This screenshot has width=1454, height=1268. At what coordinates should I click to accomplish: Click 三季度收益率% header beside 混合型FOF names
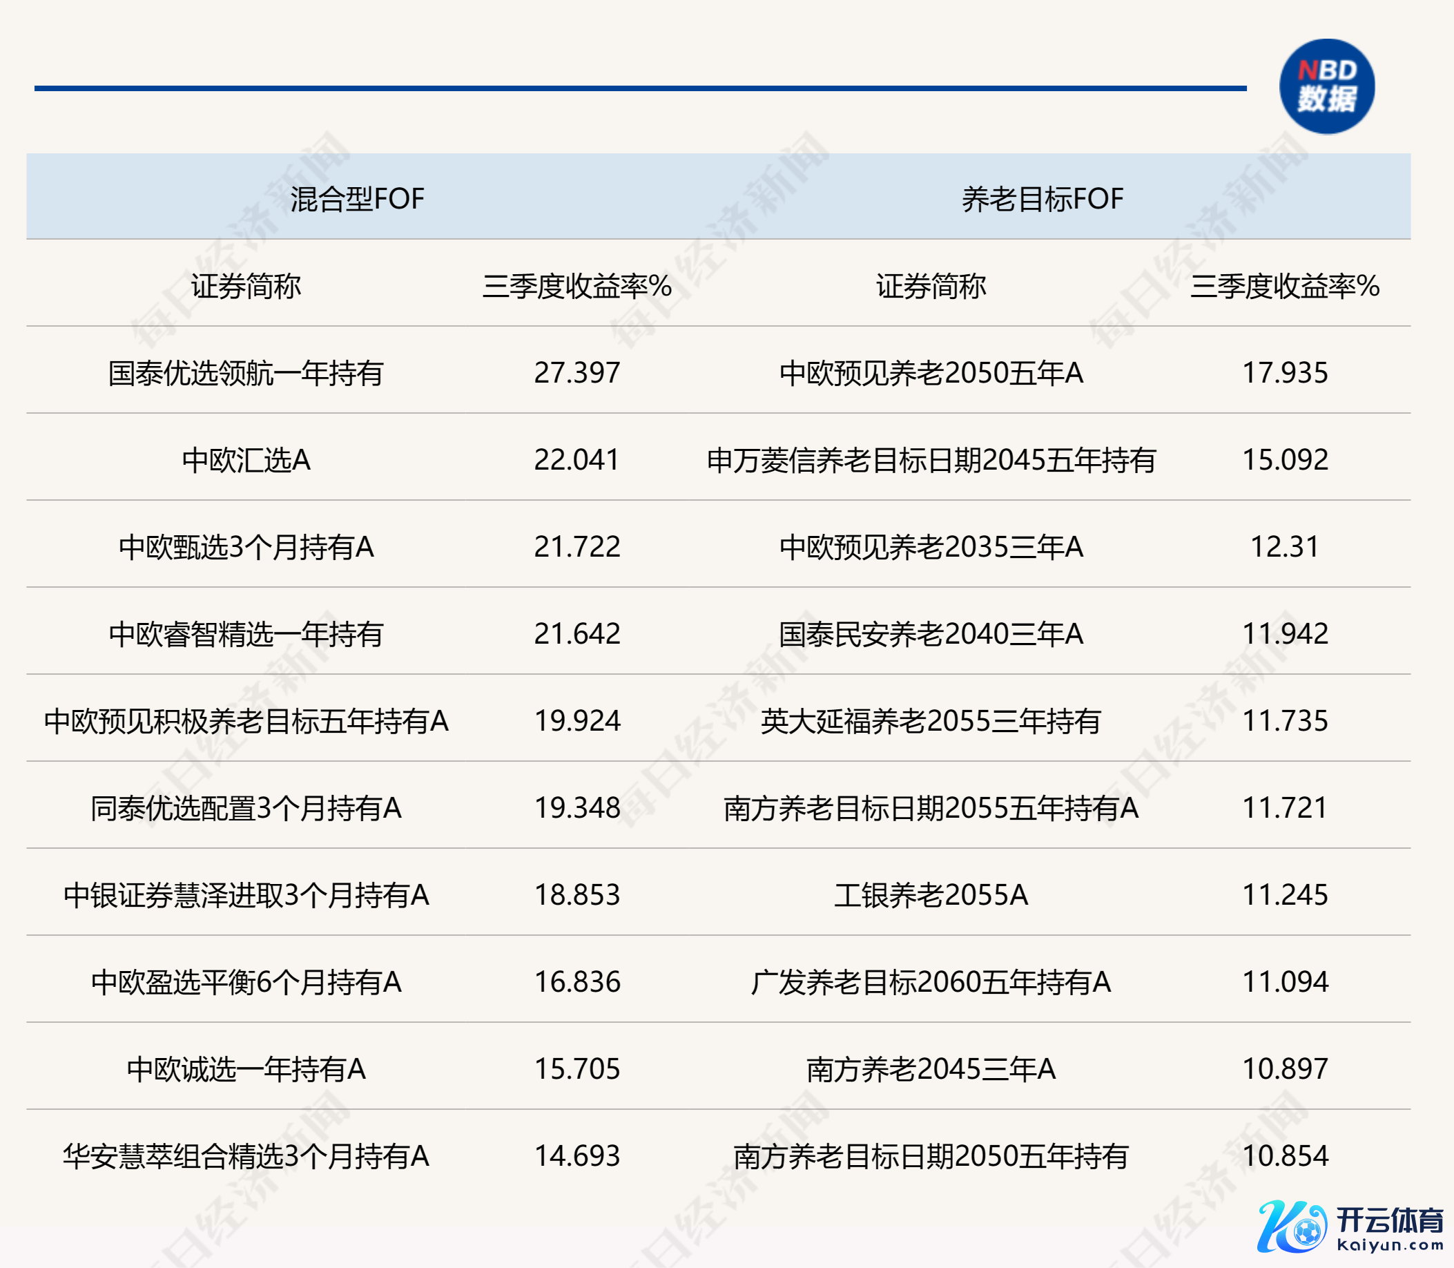(x=577, y=287)
